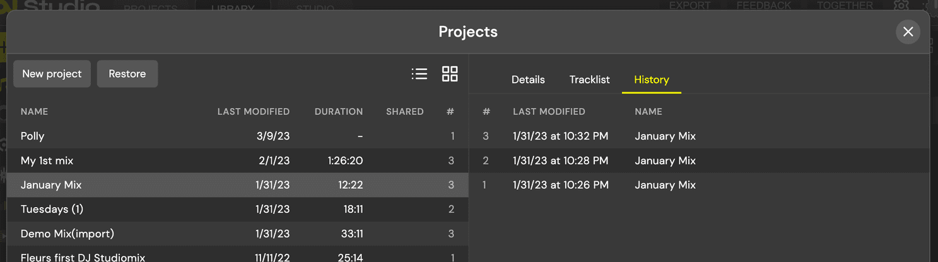Screen dimensions: 938x262
Task: Sort projects by Last Modified column
Action: pos(254,112)
